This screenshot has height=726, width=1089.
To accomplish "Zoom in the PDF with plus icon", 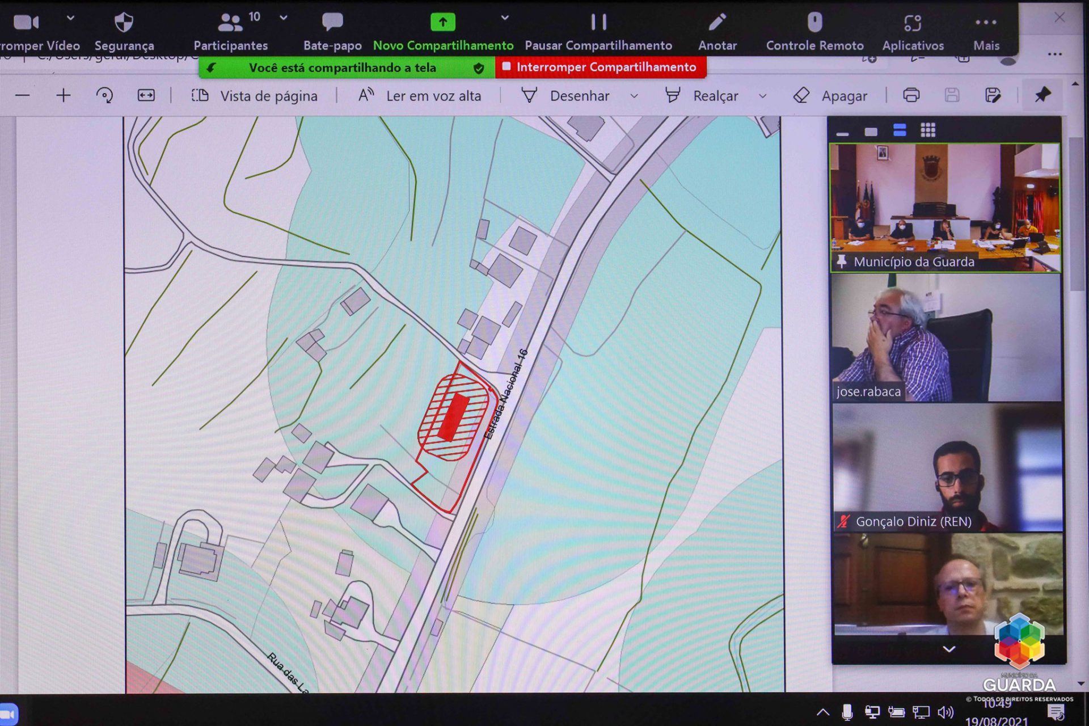I will [64, 95].
